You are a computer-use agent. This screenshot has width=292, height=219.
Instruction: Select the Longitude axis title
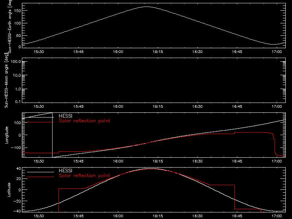[7, 135]
